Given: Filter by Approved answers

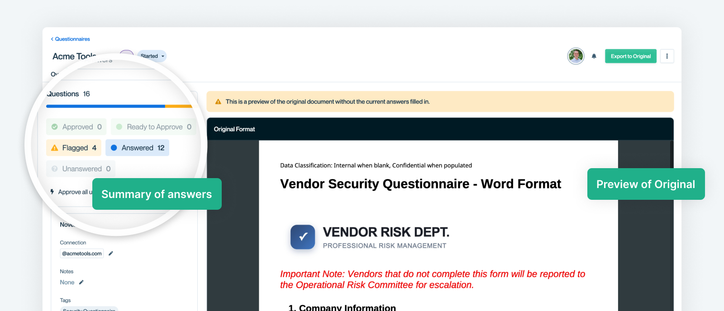Looking at the screenshot, I should (76, 127).
